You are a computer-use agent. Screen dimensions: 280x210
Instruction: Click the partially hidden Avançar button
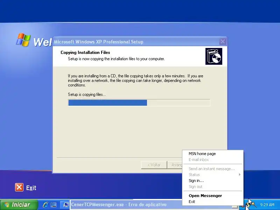pos(175,165)
